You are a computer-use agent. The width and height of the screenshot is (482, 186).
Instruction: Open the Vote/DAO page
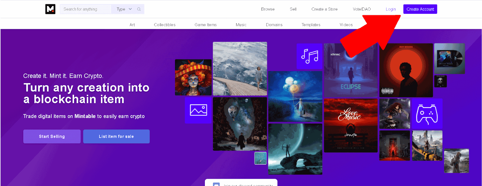click(x=362, y=9)
